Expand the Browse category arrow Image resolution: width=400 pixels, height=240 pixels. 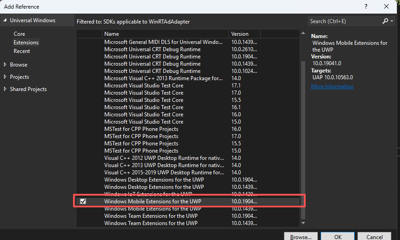(5, 65)
